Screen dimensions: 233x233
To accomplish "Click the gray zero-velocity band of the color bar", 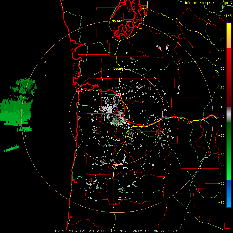I will point(229,114).
